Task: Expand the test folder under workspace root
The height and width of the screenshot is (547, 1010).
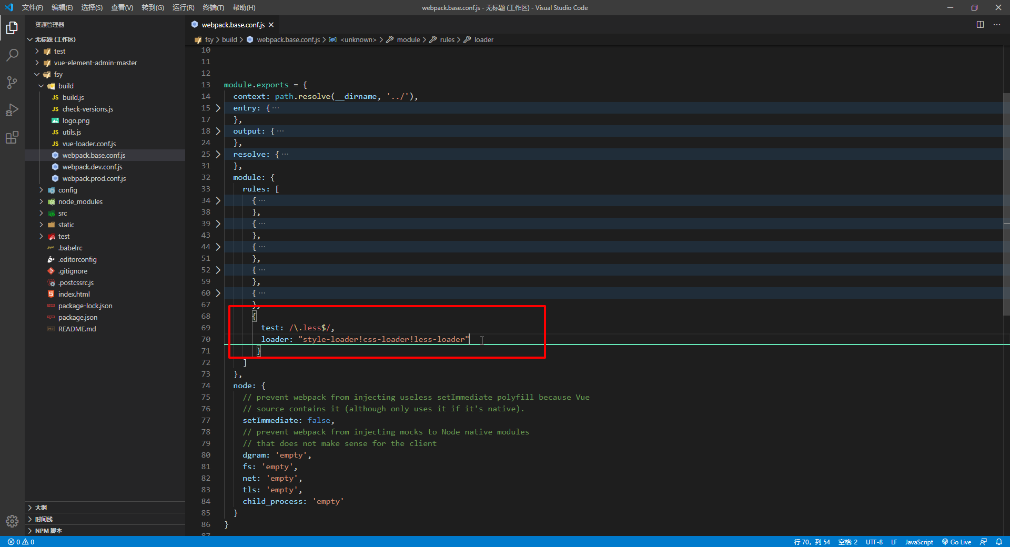Action: point(105,51)
